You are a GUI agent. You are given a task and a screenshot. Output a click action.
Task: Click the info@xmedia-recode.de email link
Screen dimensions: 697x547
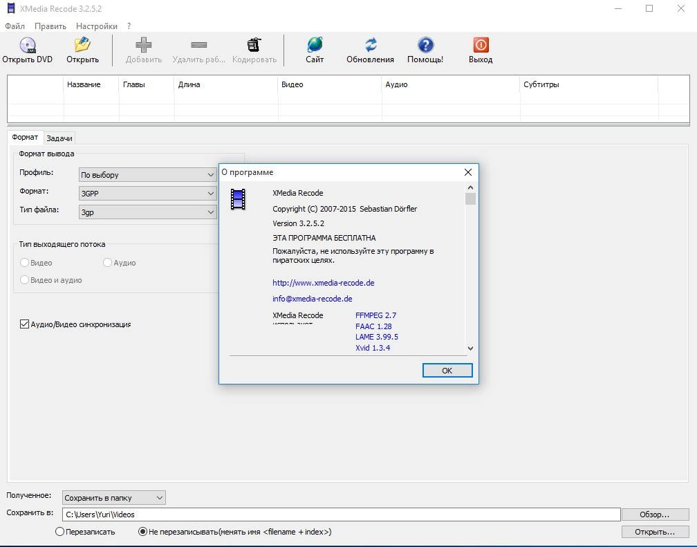(312, 299)
